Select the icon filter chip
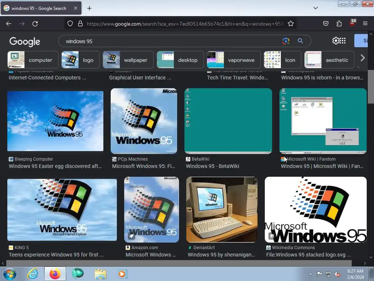The width and height of the screenshot is (374, 281). click(282, 60)
